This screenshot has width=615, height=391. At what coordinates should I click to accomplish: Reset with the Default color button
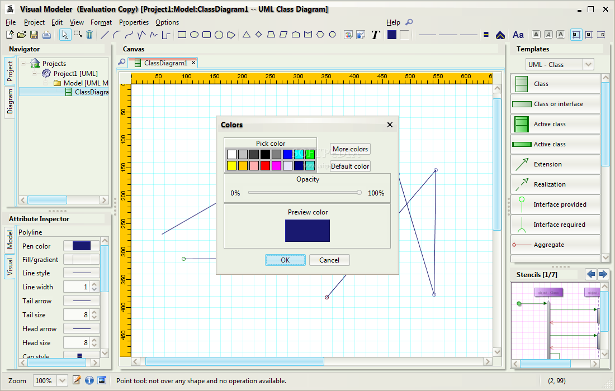click(350, 166)
